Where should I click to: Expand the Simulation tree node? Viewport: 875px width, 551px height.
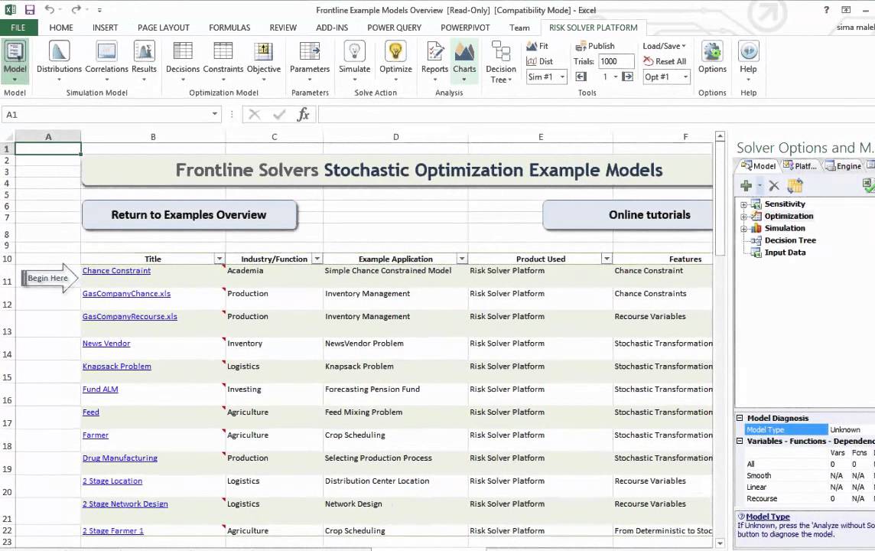(743, 229)
